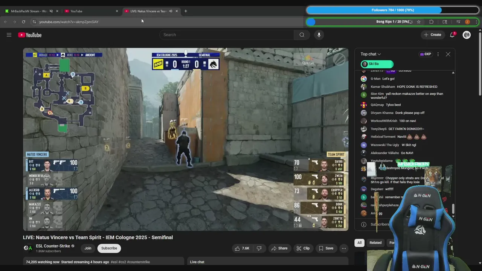Close the LIVE Natus Vincere tab
Viewport: 482px width, 271px height.
tap(177, 11)
